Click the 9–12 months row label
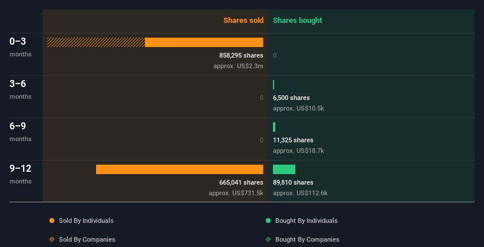This screenshot has width=484, height=247. 21,174
